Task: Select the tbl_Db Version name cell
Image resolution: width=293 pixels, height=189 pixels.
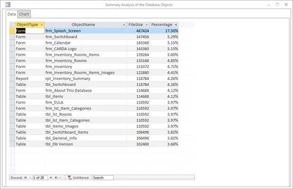Action: [x=85, y=144]
